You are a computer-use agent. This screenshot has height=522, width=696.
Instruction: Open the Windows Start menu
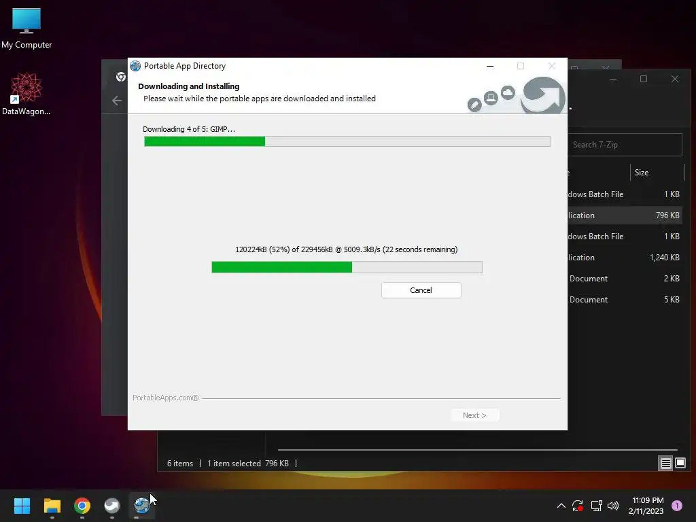click(22, 506)
